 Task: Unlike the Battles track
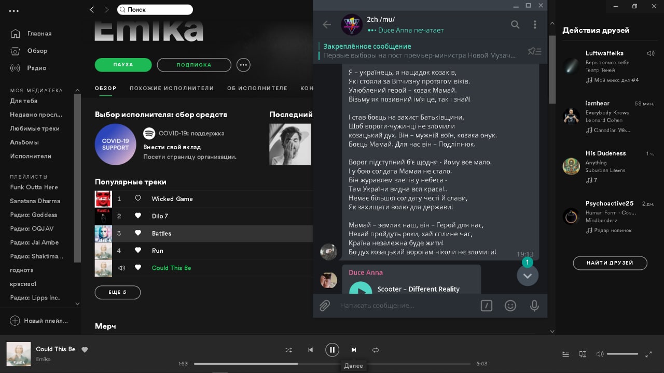[x=138, y=233]
